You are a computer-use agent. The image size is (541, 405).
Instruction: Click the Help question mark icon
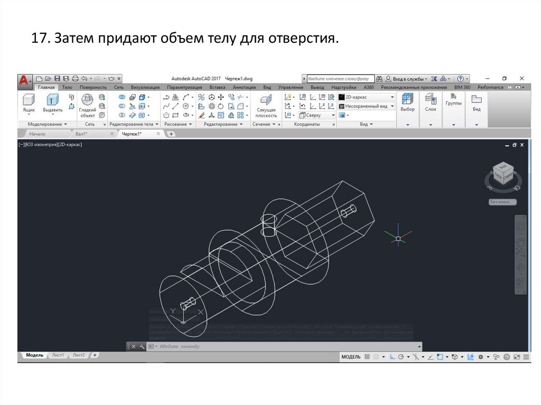[460, 79]
